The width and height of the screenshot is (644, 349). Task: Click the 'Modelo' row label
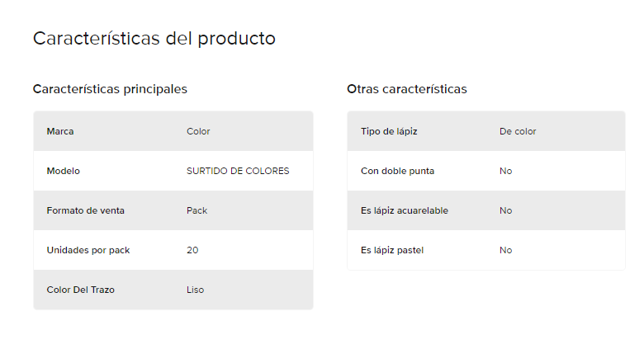(x=64, y=171)
